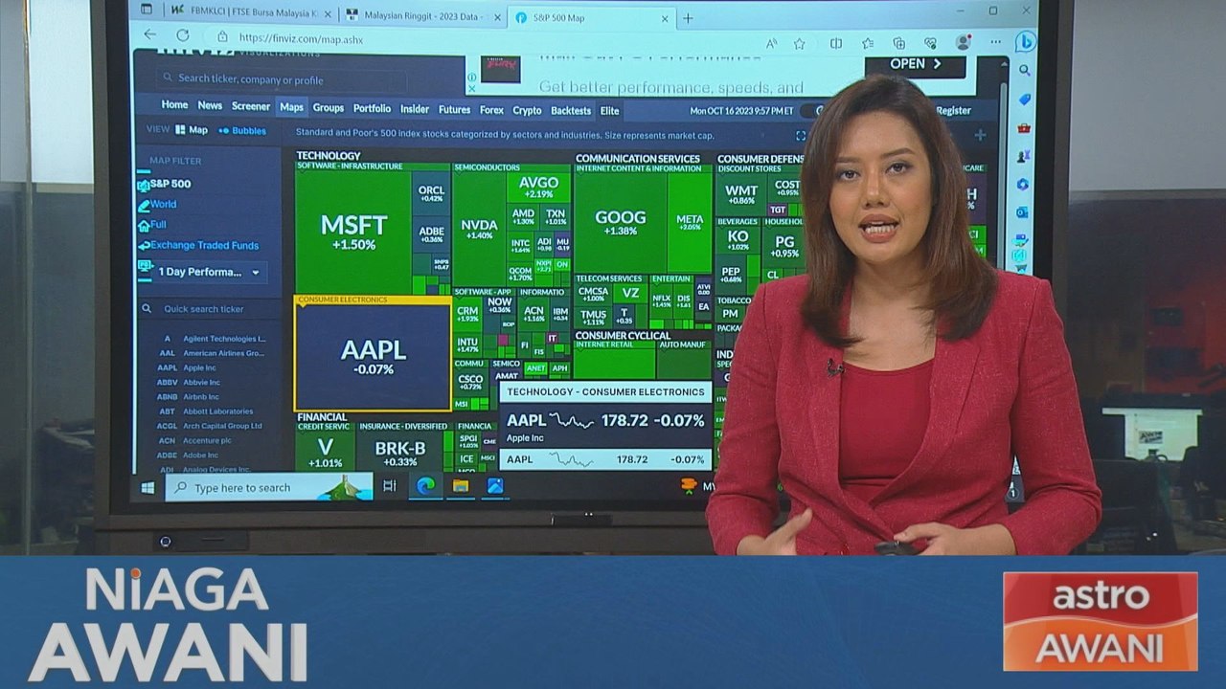
Task: Toggle the dark theme switch
Action: pyautogui.click(x=810, y=110)
